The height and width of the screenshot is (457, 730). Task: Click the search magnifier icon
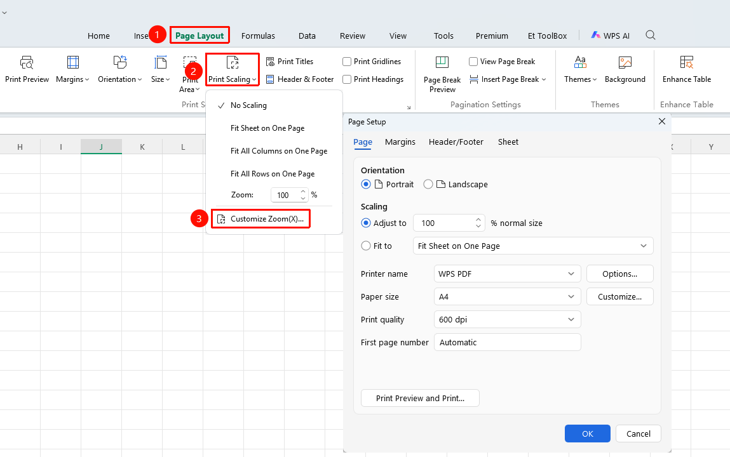(651, 36)
